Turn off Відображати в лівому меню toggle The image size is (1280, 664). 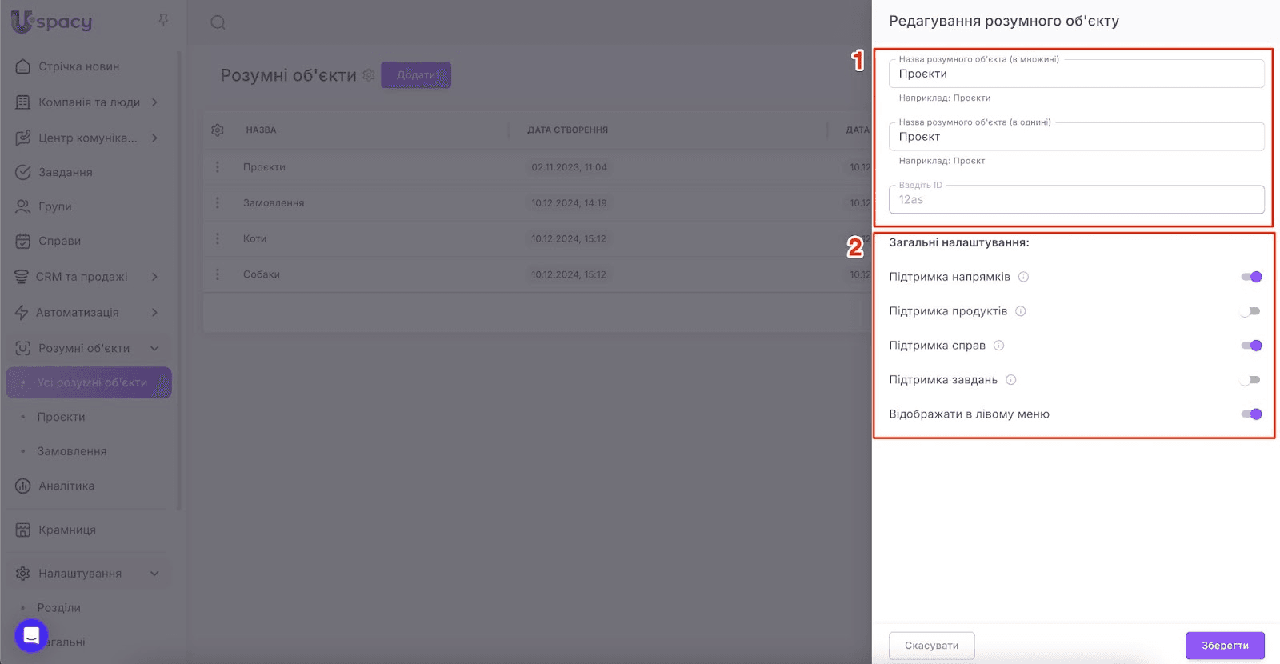[x=1250, y=414]
